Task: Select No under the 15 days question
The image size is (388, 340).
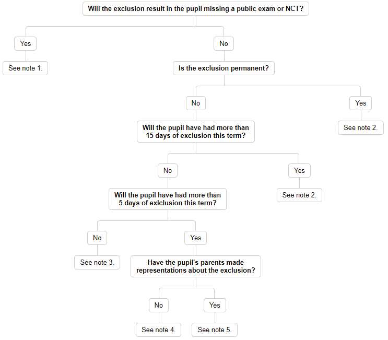Action: [x=168, y=170]
